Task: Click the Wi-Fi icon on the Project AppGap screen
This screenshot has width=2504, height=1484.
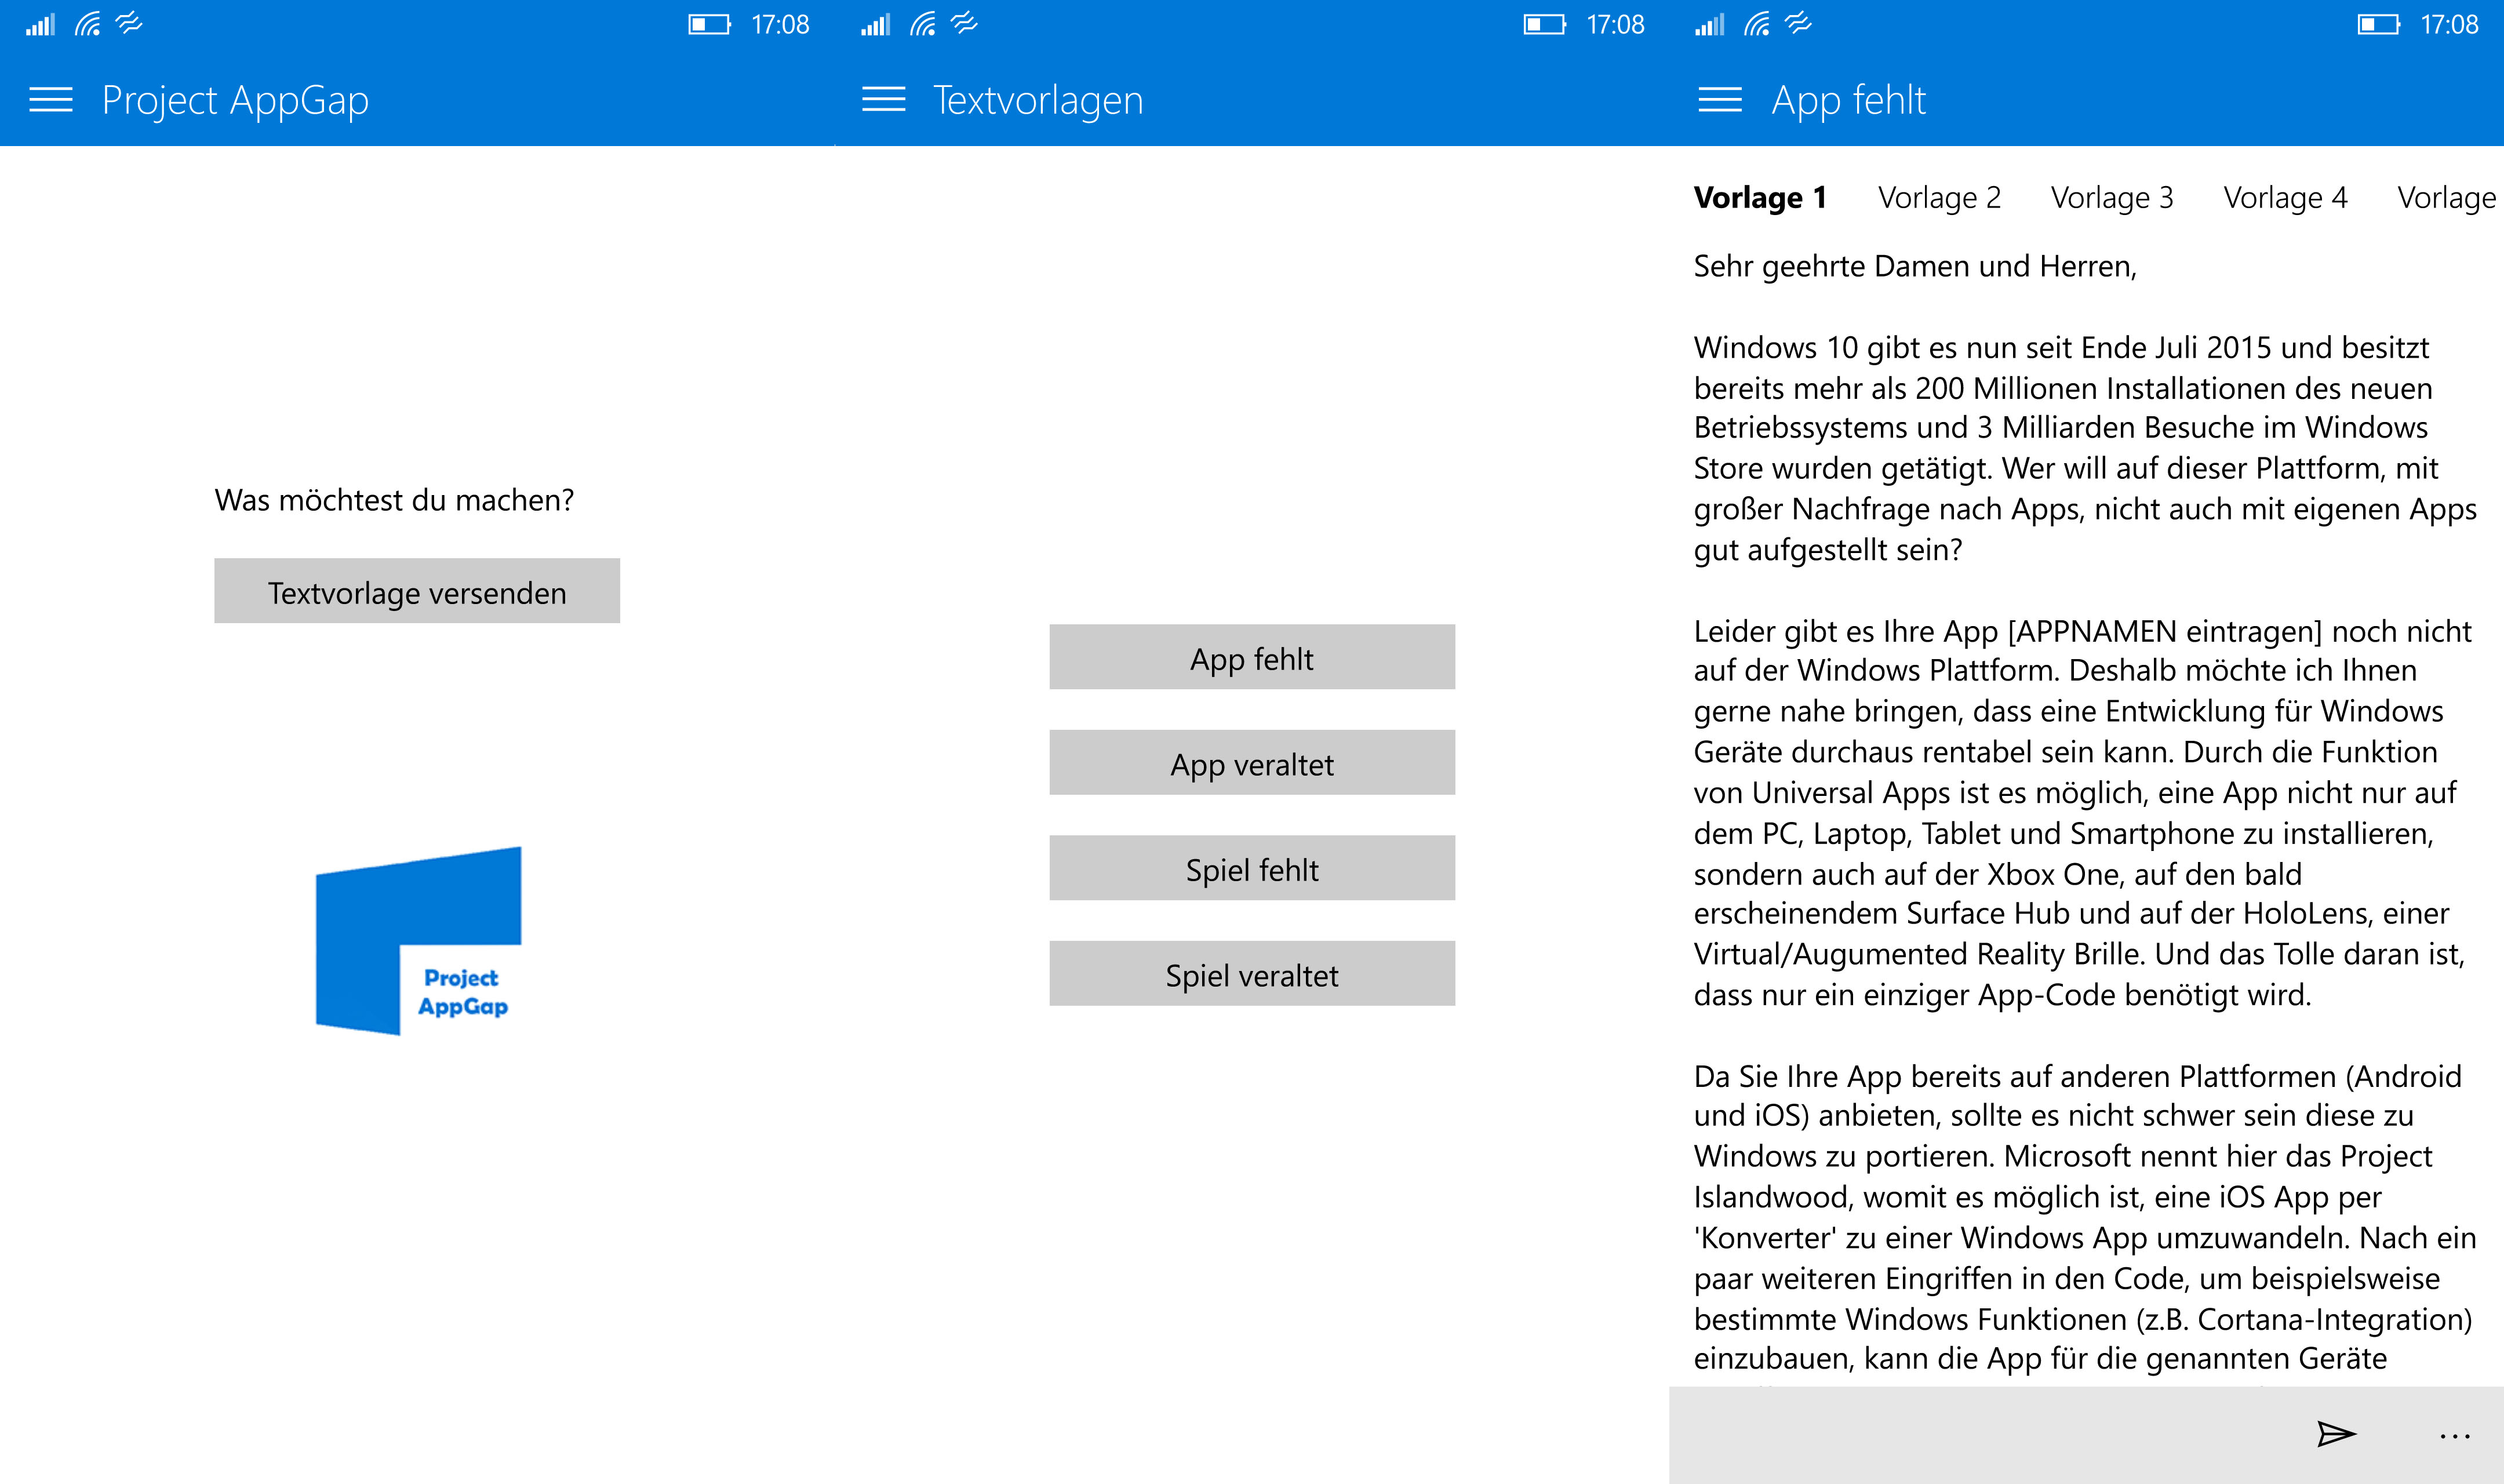Action: [88, 24]
